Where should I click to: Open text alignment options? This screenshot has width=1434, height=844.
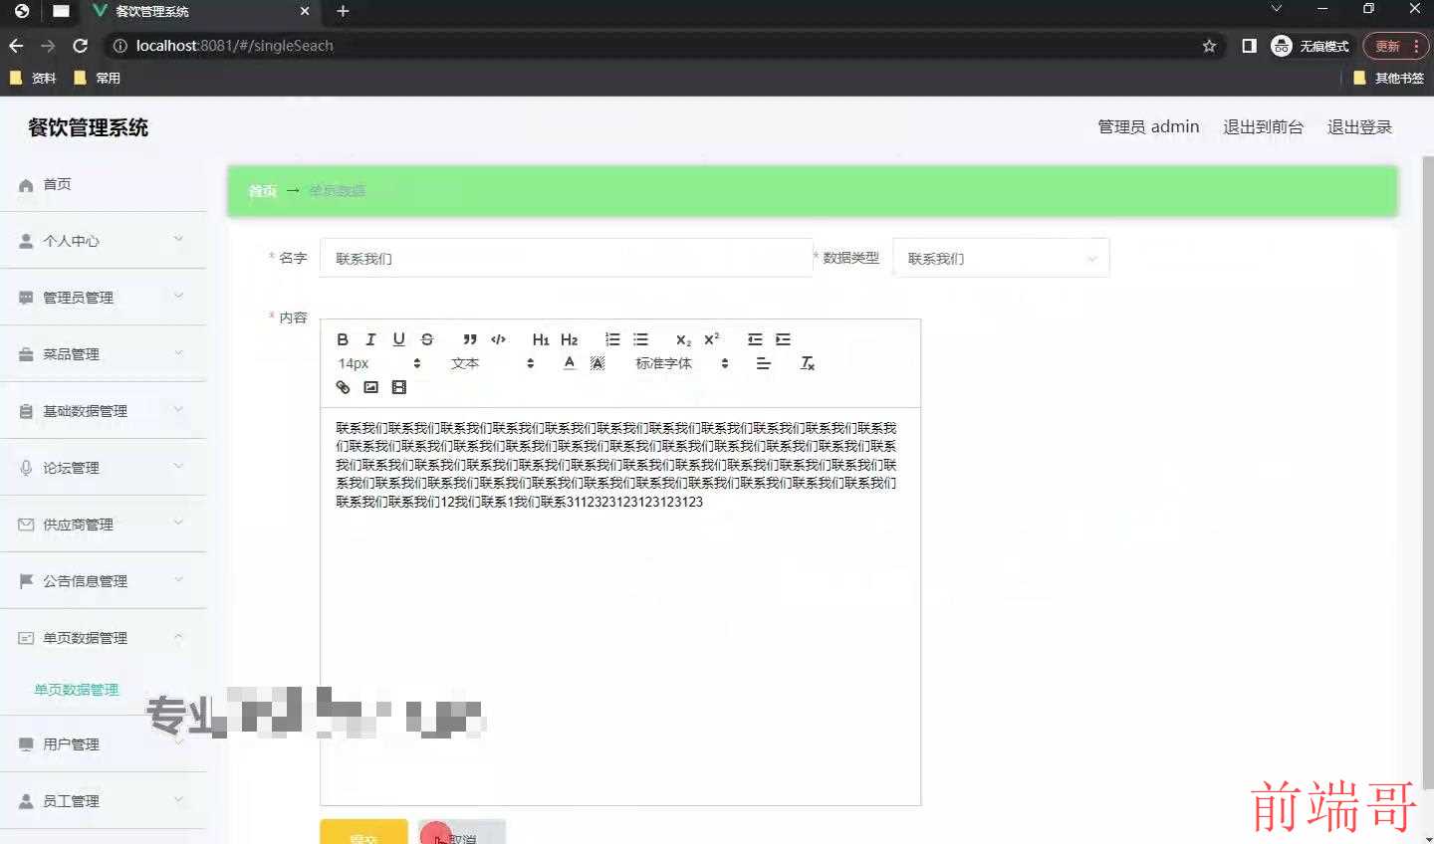(764, 363)
